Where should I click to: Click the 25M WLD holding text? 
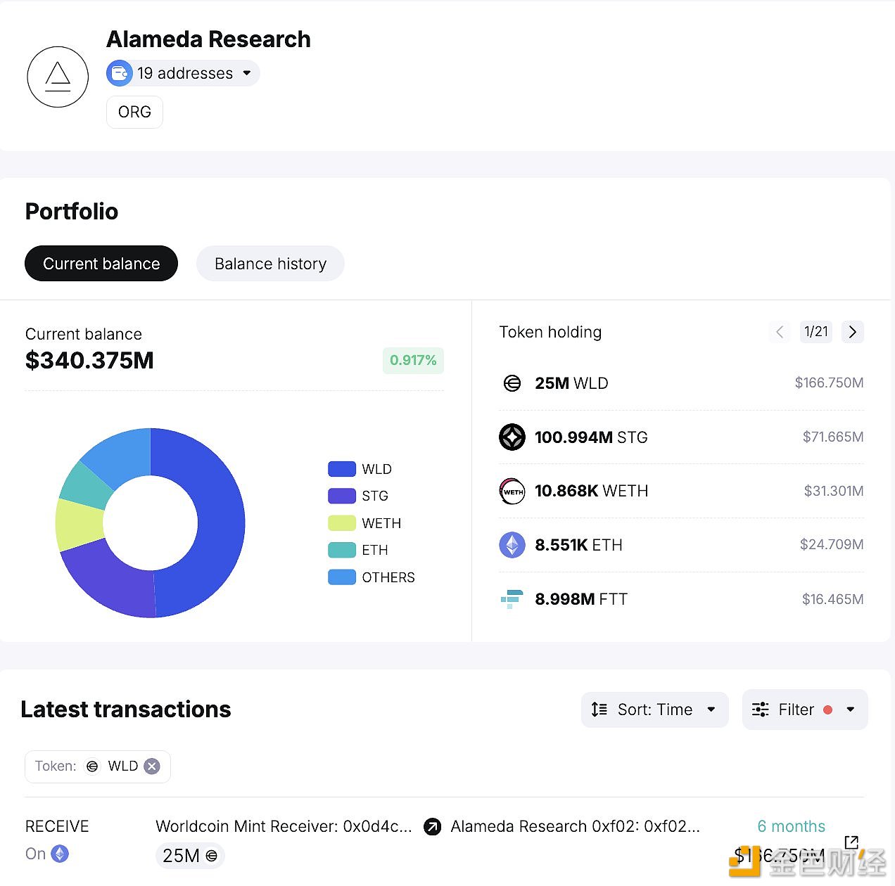571,383
